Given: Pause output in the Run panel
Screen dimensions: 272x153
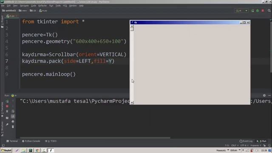Looking at the screenshot, I should pos(7,111).
